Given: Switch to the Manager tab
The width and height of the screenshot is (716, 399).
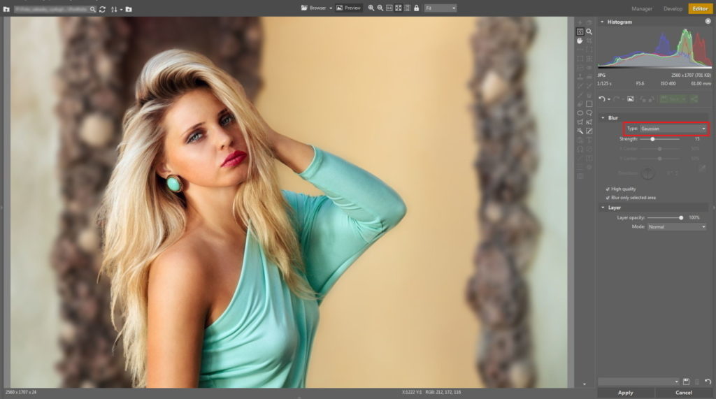Looking at the screenshot, I should point(642,8).
